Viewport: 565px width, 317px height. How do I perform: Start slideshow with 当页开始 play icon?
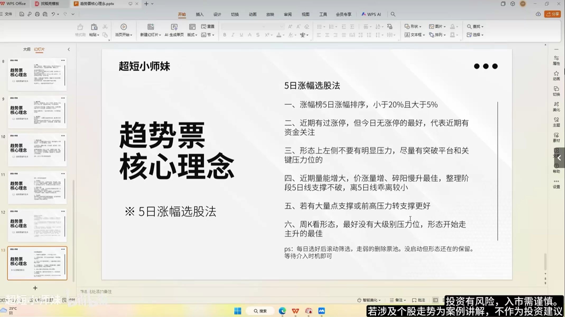pyautogui.click(x=123, y=27)
